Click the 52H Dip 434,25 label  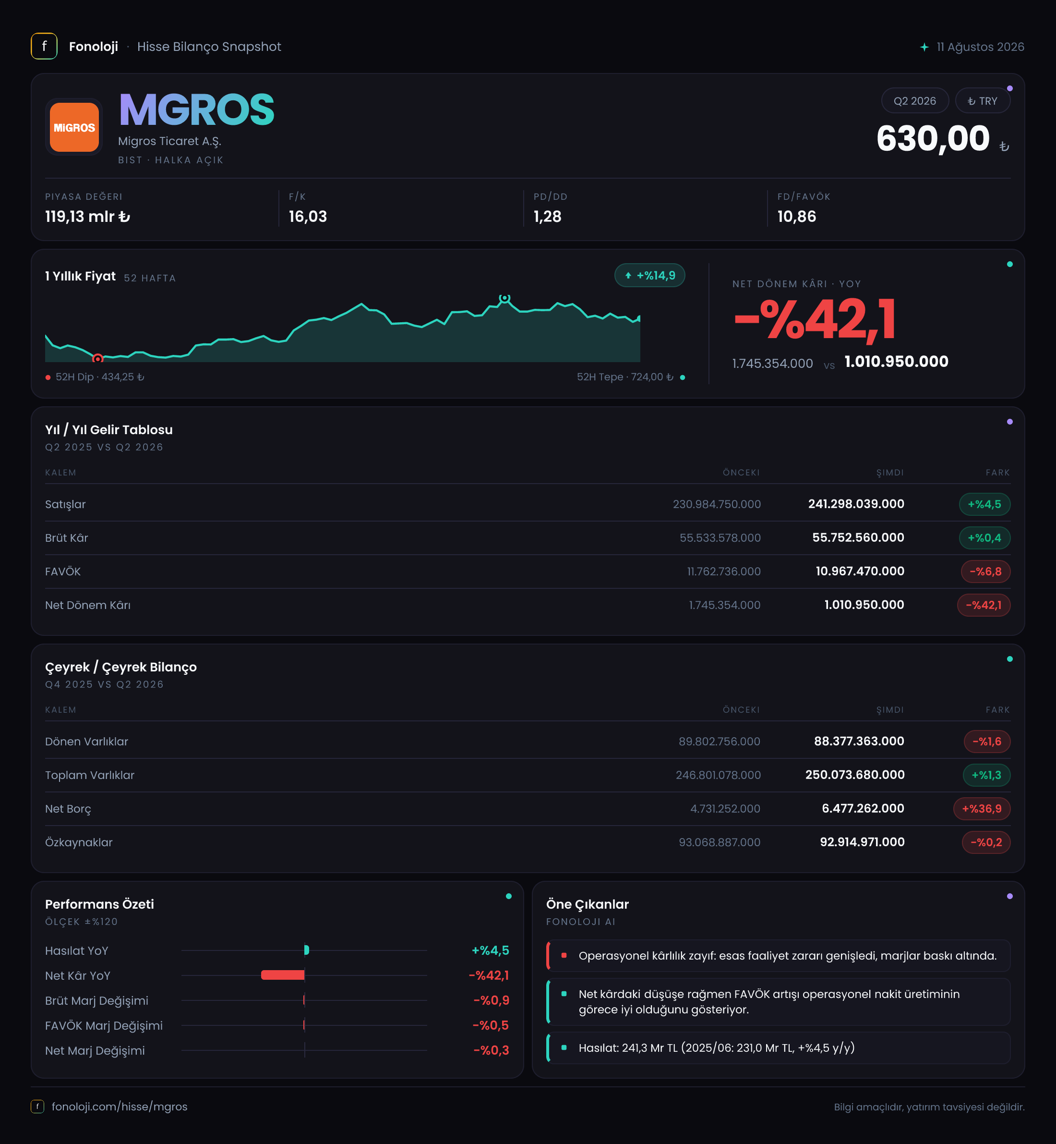coord(99,377)
